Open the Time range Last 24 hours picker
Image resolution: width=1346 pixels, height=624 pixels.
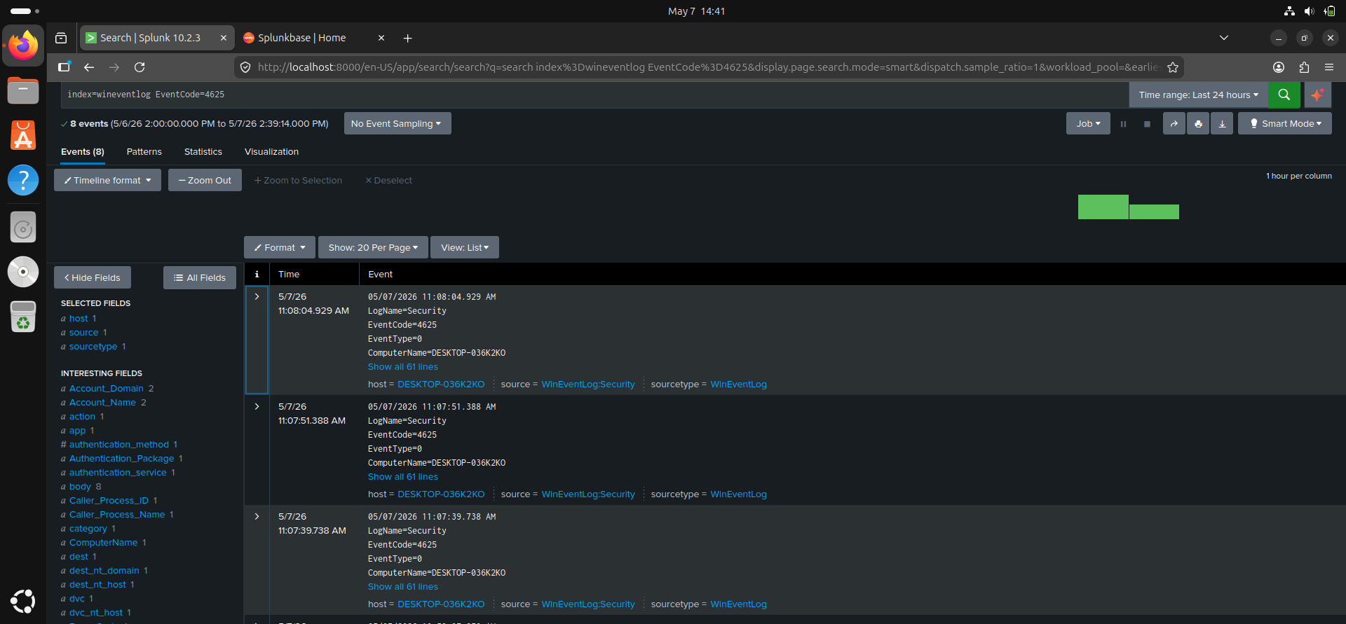[x=1198, y=95]
